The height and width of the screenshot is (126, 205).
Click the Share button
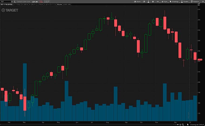(137, 2)
